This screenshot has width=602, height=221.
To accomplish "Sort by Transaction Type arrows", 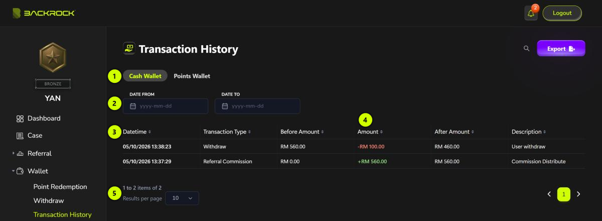I will [x=249, y=132].
